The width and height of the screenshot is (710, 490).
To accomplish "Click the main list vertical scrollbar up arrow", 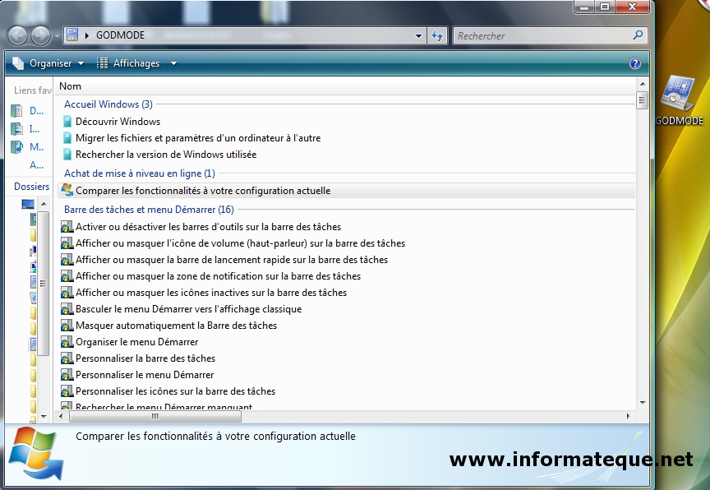I will 642,84.
